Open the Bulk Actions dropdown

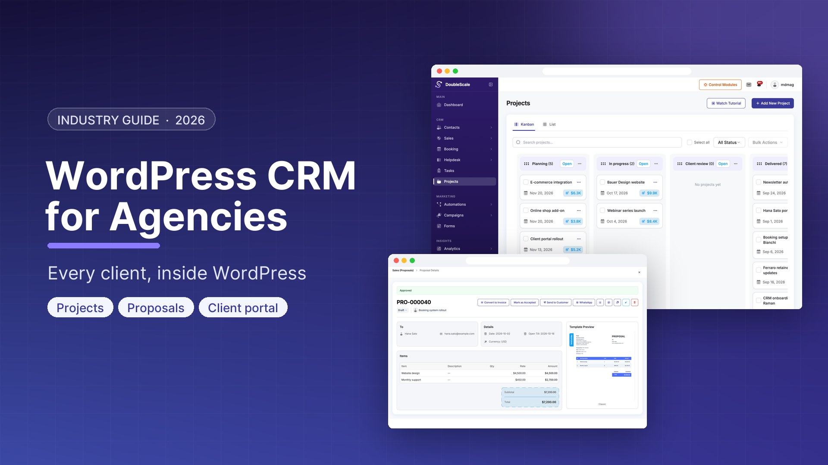[768, 143]
